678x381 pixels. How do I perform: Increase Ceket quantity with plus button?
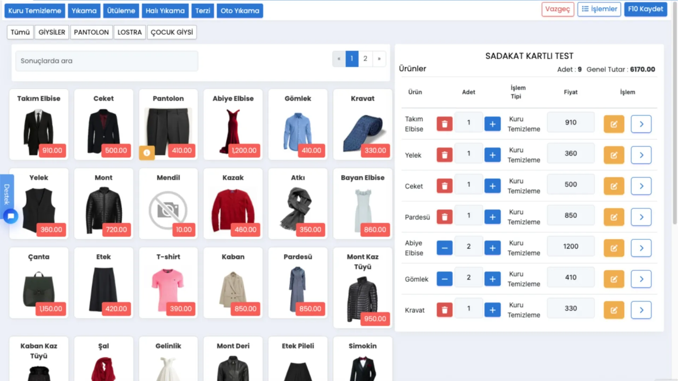(x=492, y=186)
